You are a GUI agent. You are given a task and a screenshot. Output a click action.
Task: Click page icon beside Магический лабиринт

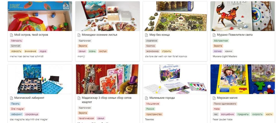pyautogui.click(x=11, y=98)
